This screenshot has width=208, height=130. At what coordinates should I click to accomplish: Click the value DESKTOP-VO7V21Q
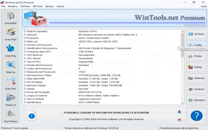click(90, 92)
